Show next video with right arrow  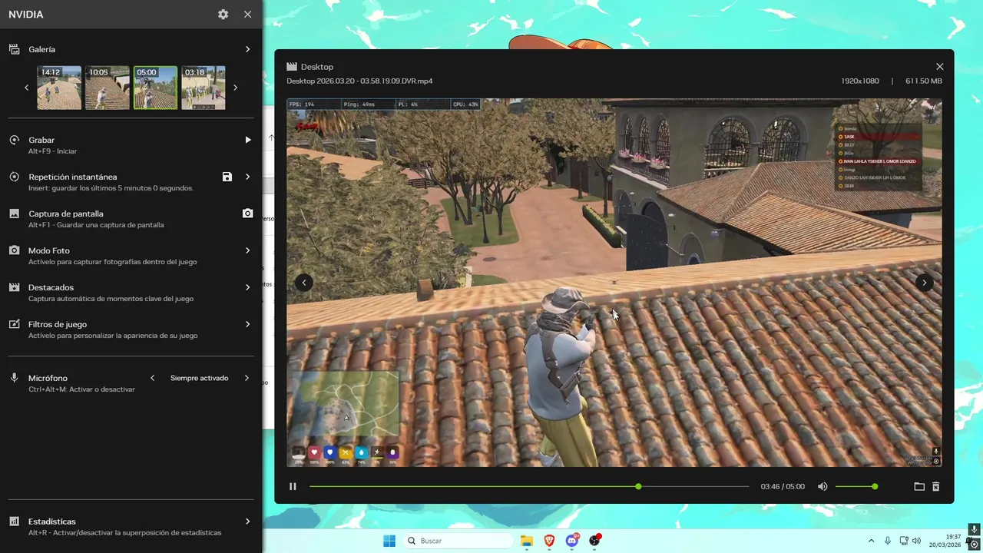[x=925, y=283]
